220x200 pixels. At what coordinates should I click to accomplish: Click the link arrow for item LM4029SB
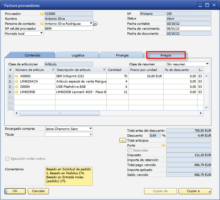(17, 92)
